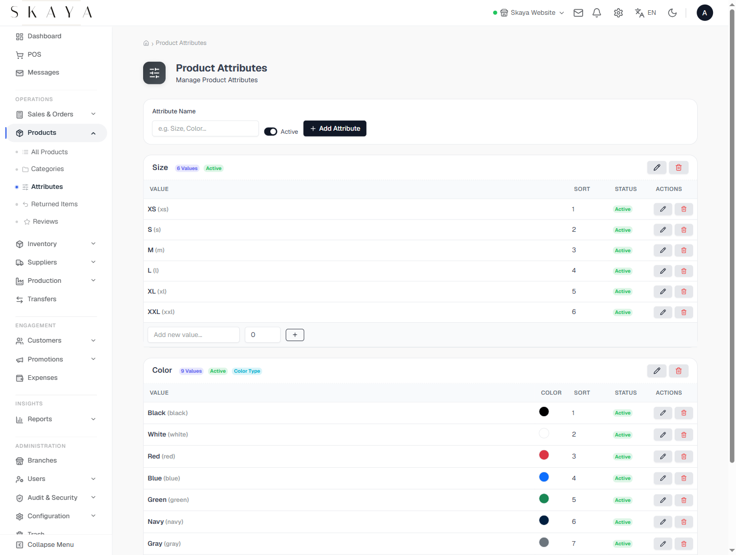This screenshot has width=736, height=555.
Task: Expand the Promotions menu
Action: 56,359
